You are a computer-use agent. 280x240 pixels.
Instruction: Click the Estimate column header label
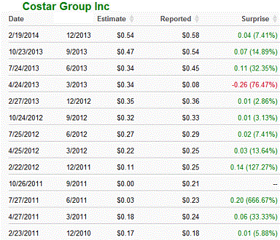click(111, 19)
